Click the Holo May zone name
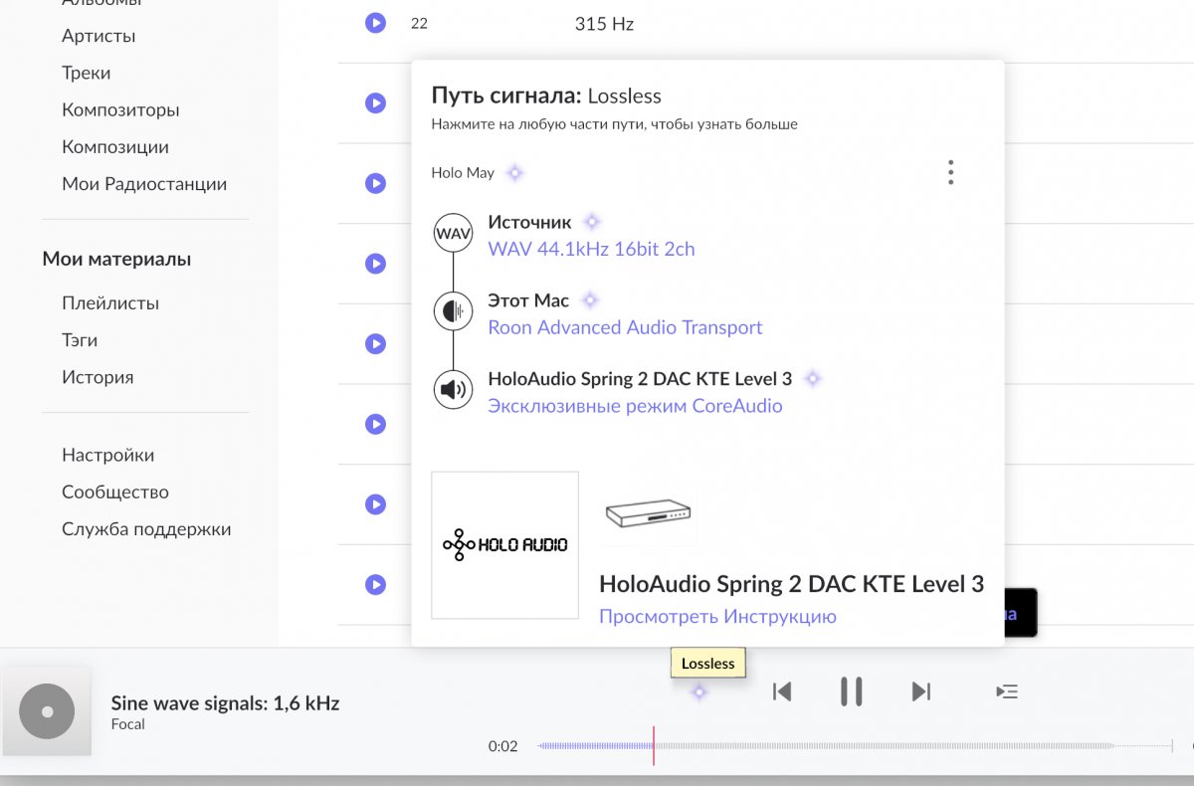 point(463,173)
